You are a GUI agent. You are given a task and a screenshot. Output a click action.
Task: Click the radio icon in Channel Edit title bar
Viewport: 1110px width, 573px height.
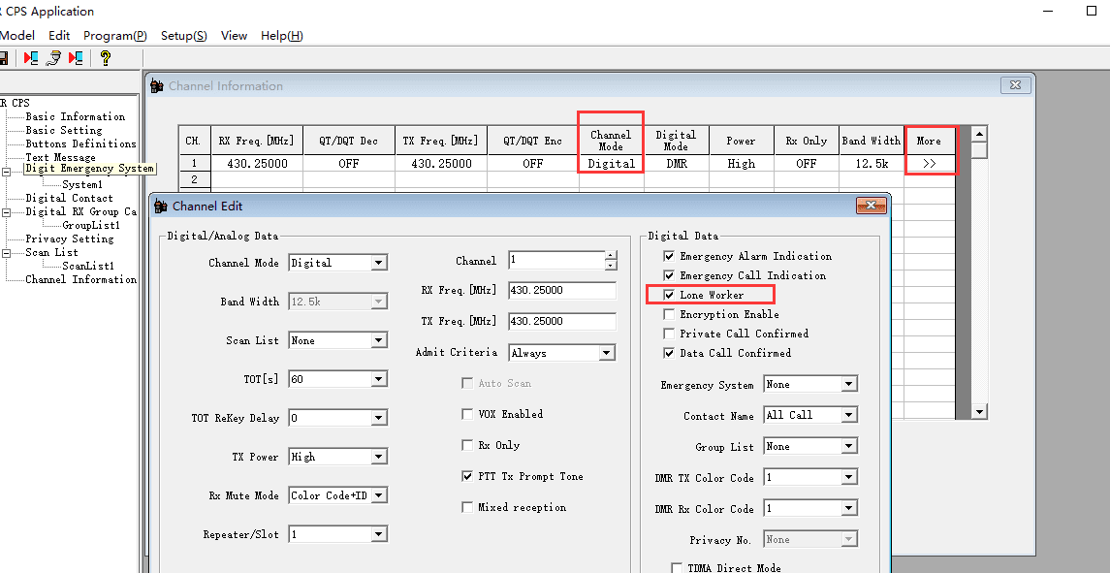coord(161,207)
